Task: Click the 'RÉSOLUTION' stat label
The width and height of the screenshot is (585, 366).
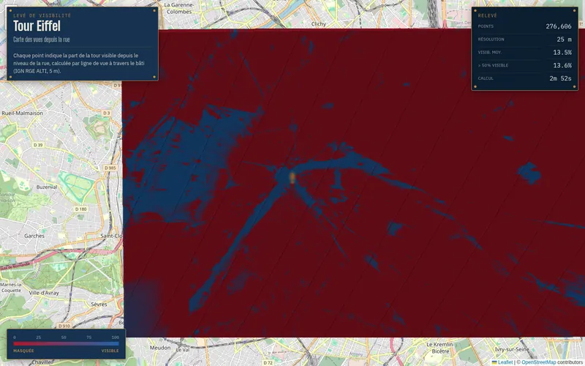Action: point(491,40)
